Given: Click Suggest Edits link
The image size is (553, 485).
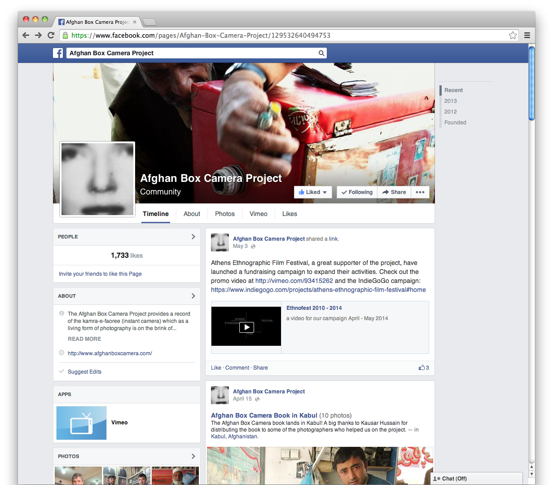Looking at the screenshot, I should pyautogui.click(x=84, y=372).
